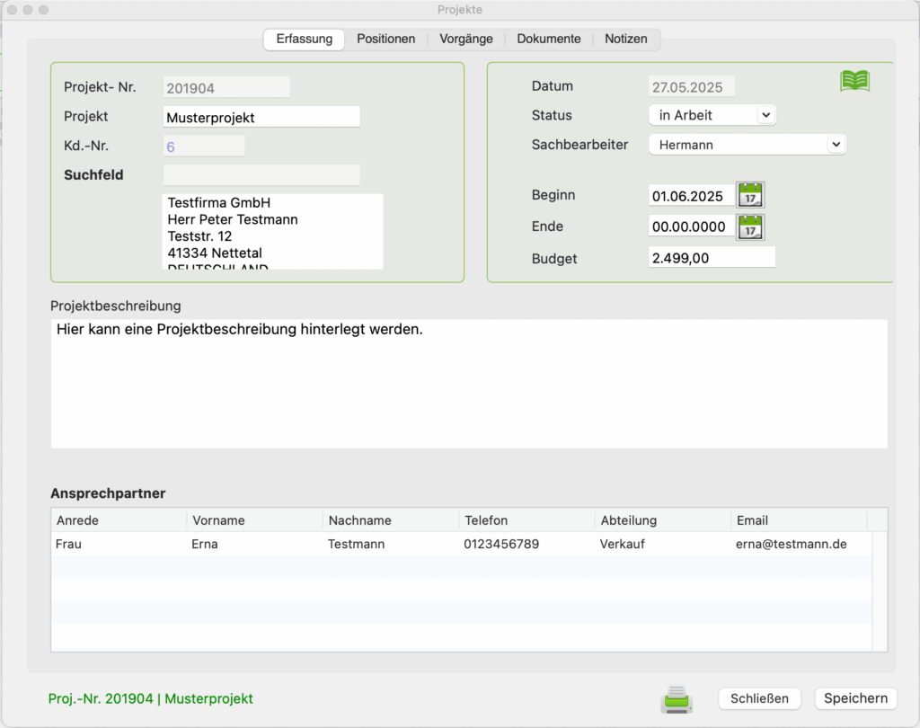Click the Abteilung column header

[x=663, y=520]
